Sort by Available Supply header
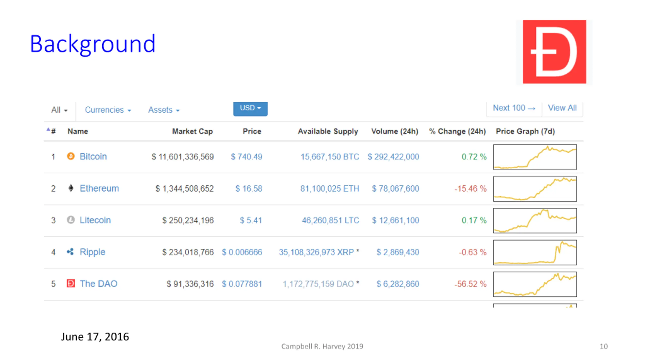The width and height of the screenshot is (645, 363). pos(328,132)
